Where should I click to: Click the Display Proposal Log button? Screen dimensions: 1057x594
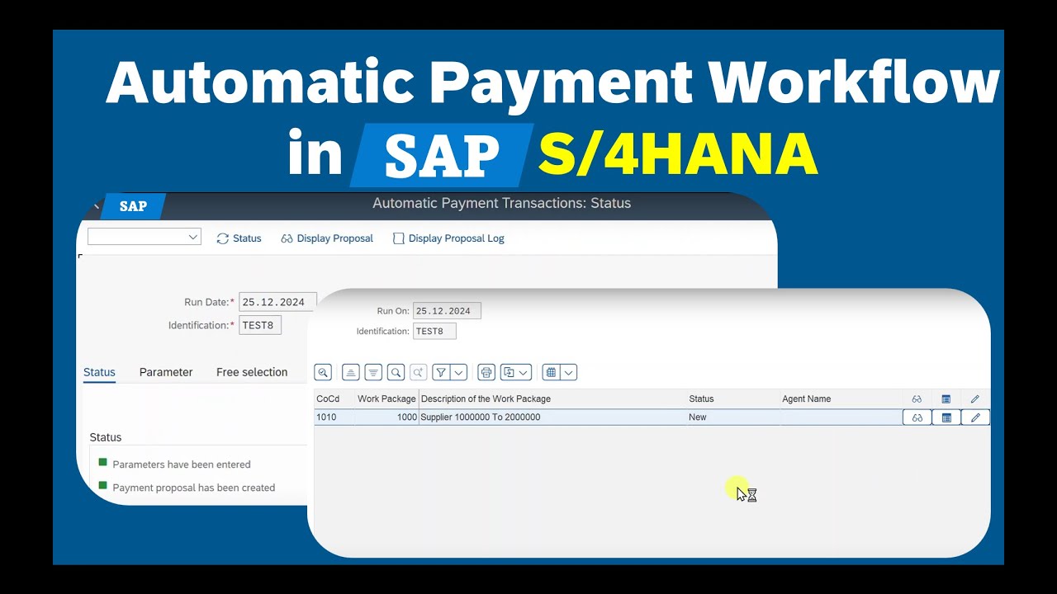click(448, 238)
